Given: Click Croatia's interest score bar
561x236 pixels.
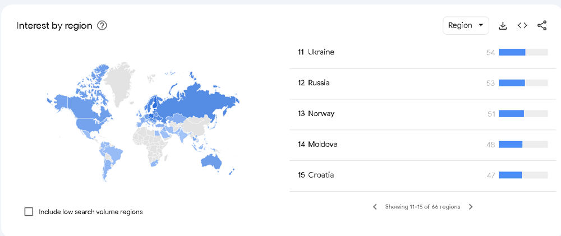Looking at the screenshot, I should [x=522, y=175].
